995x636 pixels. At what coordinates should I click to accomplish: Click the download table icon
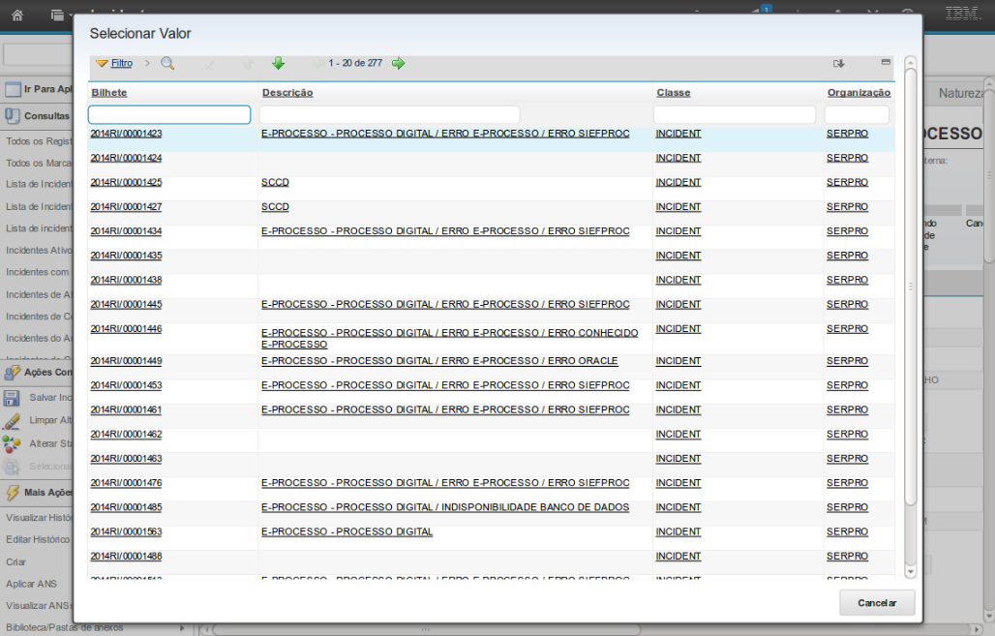click(x=839, y=63)
